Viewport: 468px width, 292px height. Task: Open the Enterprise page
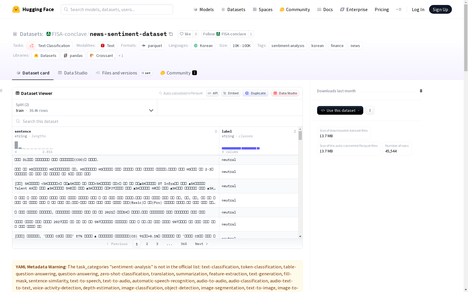354,9
